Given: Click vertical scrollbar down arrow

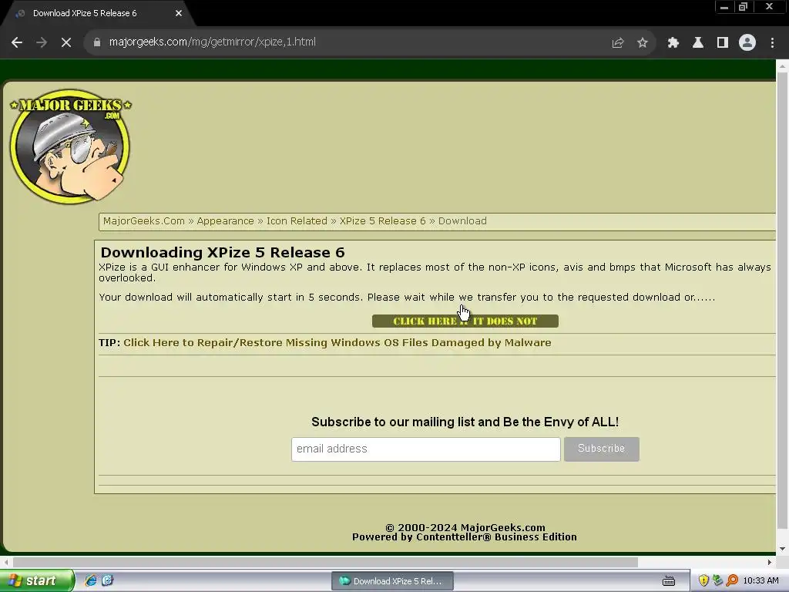Looking at the screenshot, I should [x=782, y=549].
